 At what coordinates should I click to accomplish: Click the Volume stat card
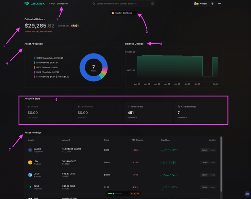point(48,112)
